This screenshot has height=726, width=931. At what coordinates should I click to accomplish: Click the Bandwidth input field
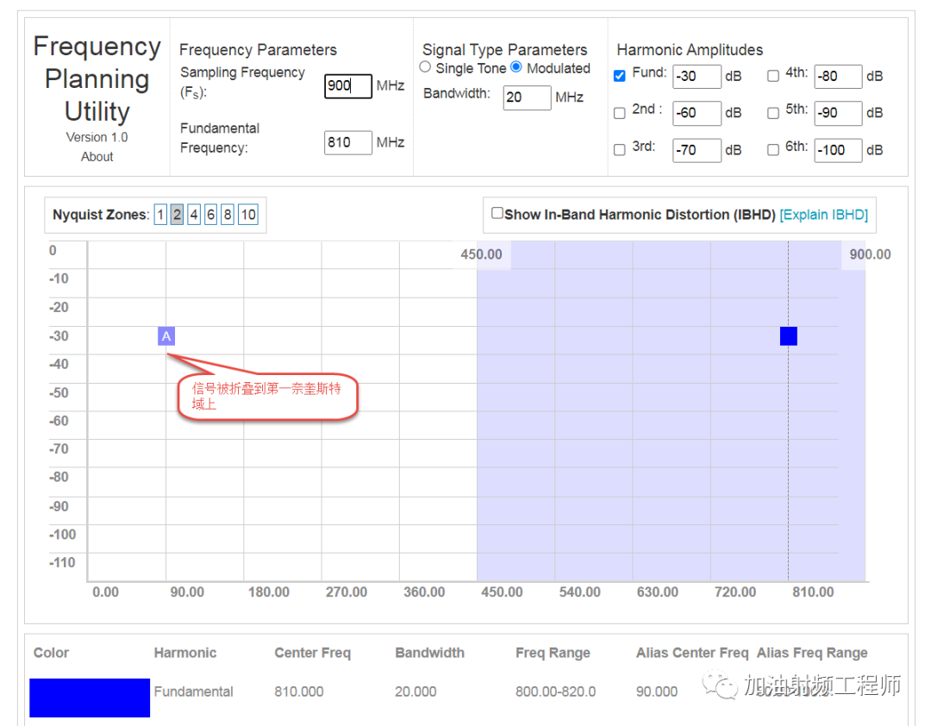(x=527, y=97)
